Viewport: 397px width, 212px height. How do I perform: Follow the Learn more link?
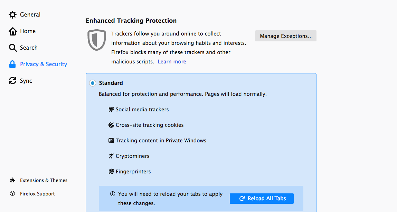tap(172, 62)
